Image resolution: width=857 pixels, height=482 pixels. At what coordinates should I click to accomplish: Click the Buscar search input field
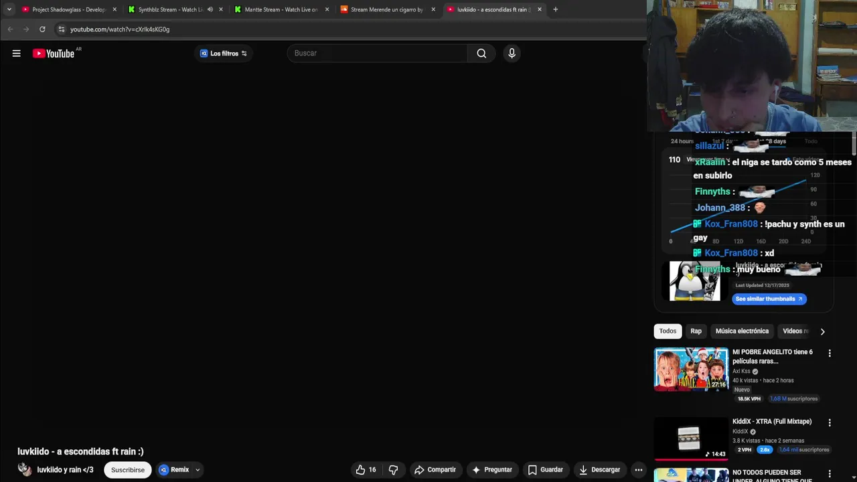(377, 54)
